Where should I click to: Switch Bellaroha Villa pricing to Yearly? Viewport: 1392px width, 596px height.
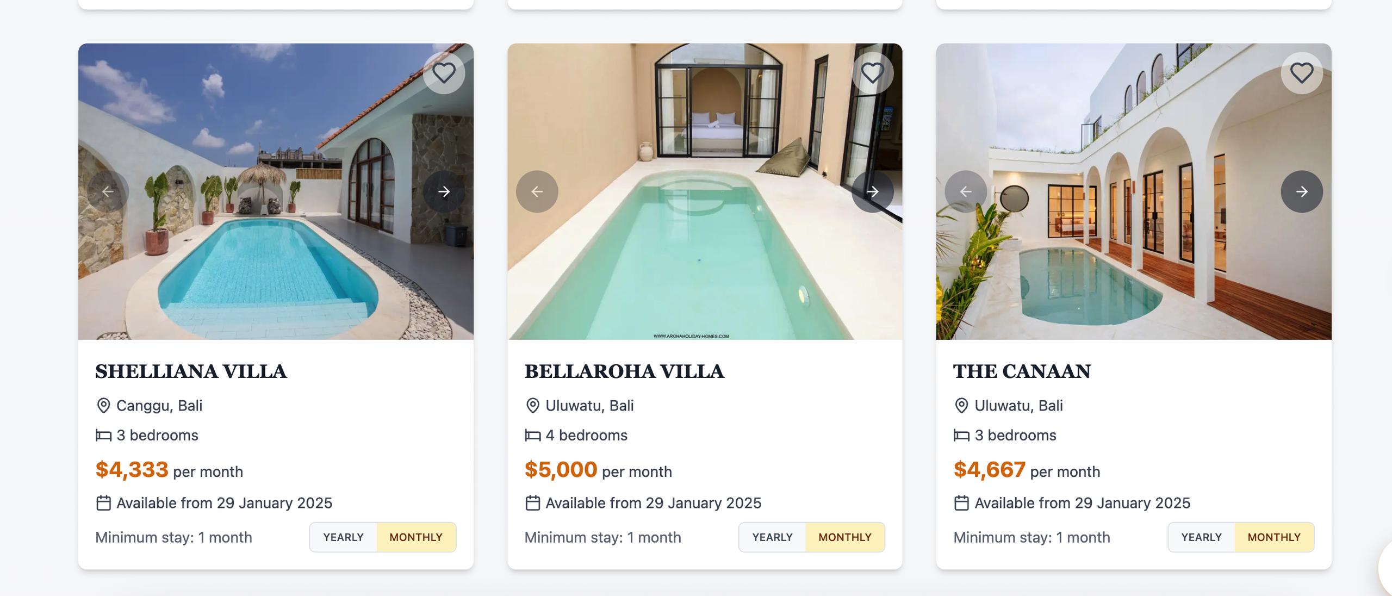coord(772,537)
